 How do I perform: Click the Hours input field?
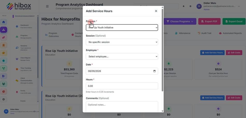click(122, 86)
